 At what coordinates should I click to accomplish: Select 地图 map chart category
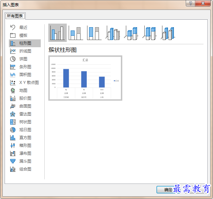[x=25, y=90]
